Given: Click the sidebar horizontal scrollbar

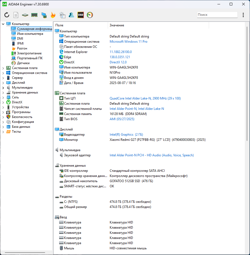Looking at the screenshot, I should pos(26,253).
